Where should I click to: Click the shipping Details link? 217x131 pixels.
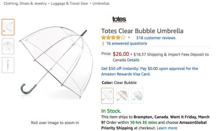133,60
